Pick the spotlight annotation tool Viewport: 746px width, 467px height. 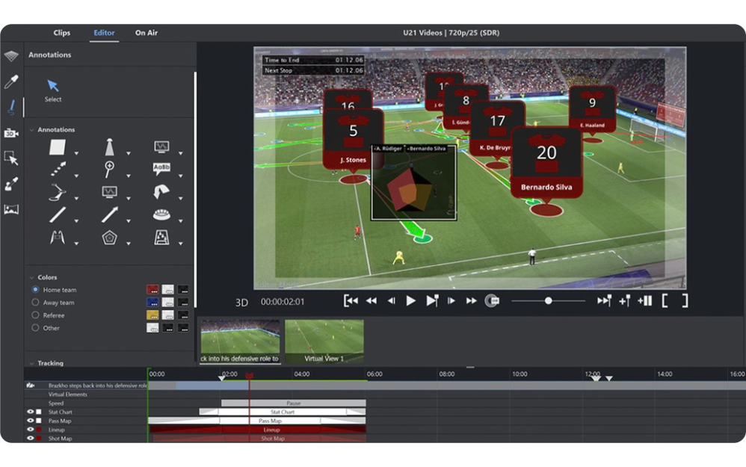point(109,147)
